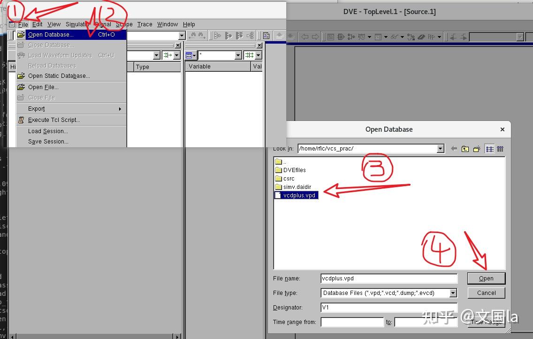Click the triple flags icon
The height and width of the screenshot is (339, 533).
(x=431, y=37)
